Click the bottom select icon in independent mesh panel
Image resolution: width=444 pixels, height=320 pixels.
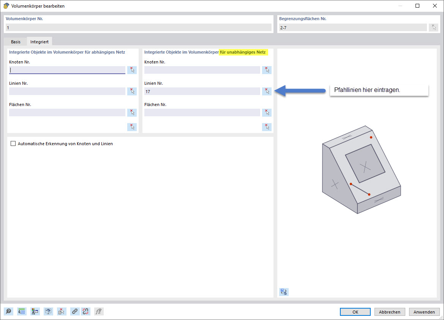coord(267,127)
